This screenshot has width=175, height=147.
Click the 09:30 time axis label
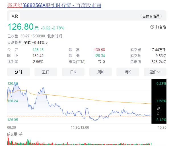pyautogui.click(x=11, y=127)
